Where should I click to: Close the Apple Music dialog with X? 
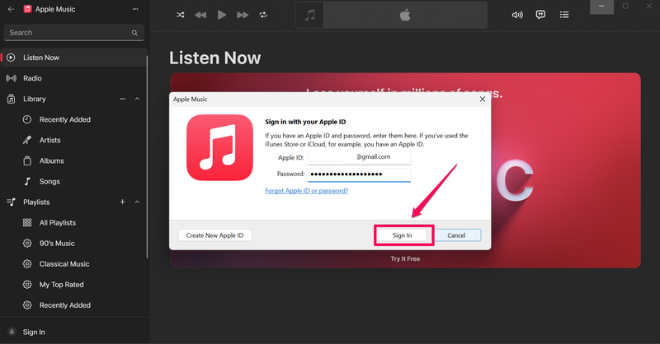pos(483,99)
